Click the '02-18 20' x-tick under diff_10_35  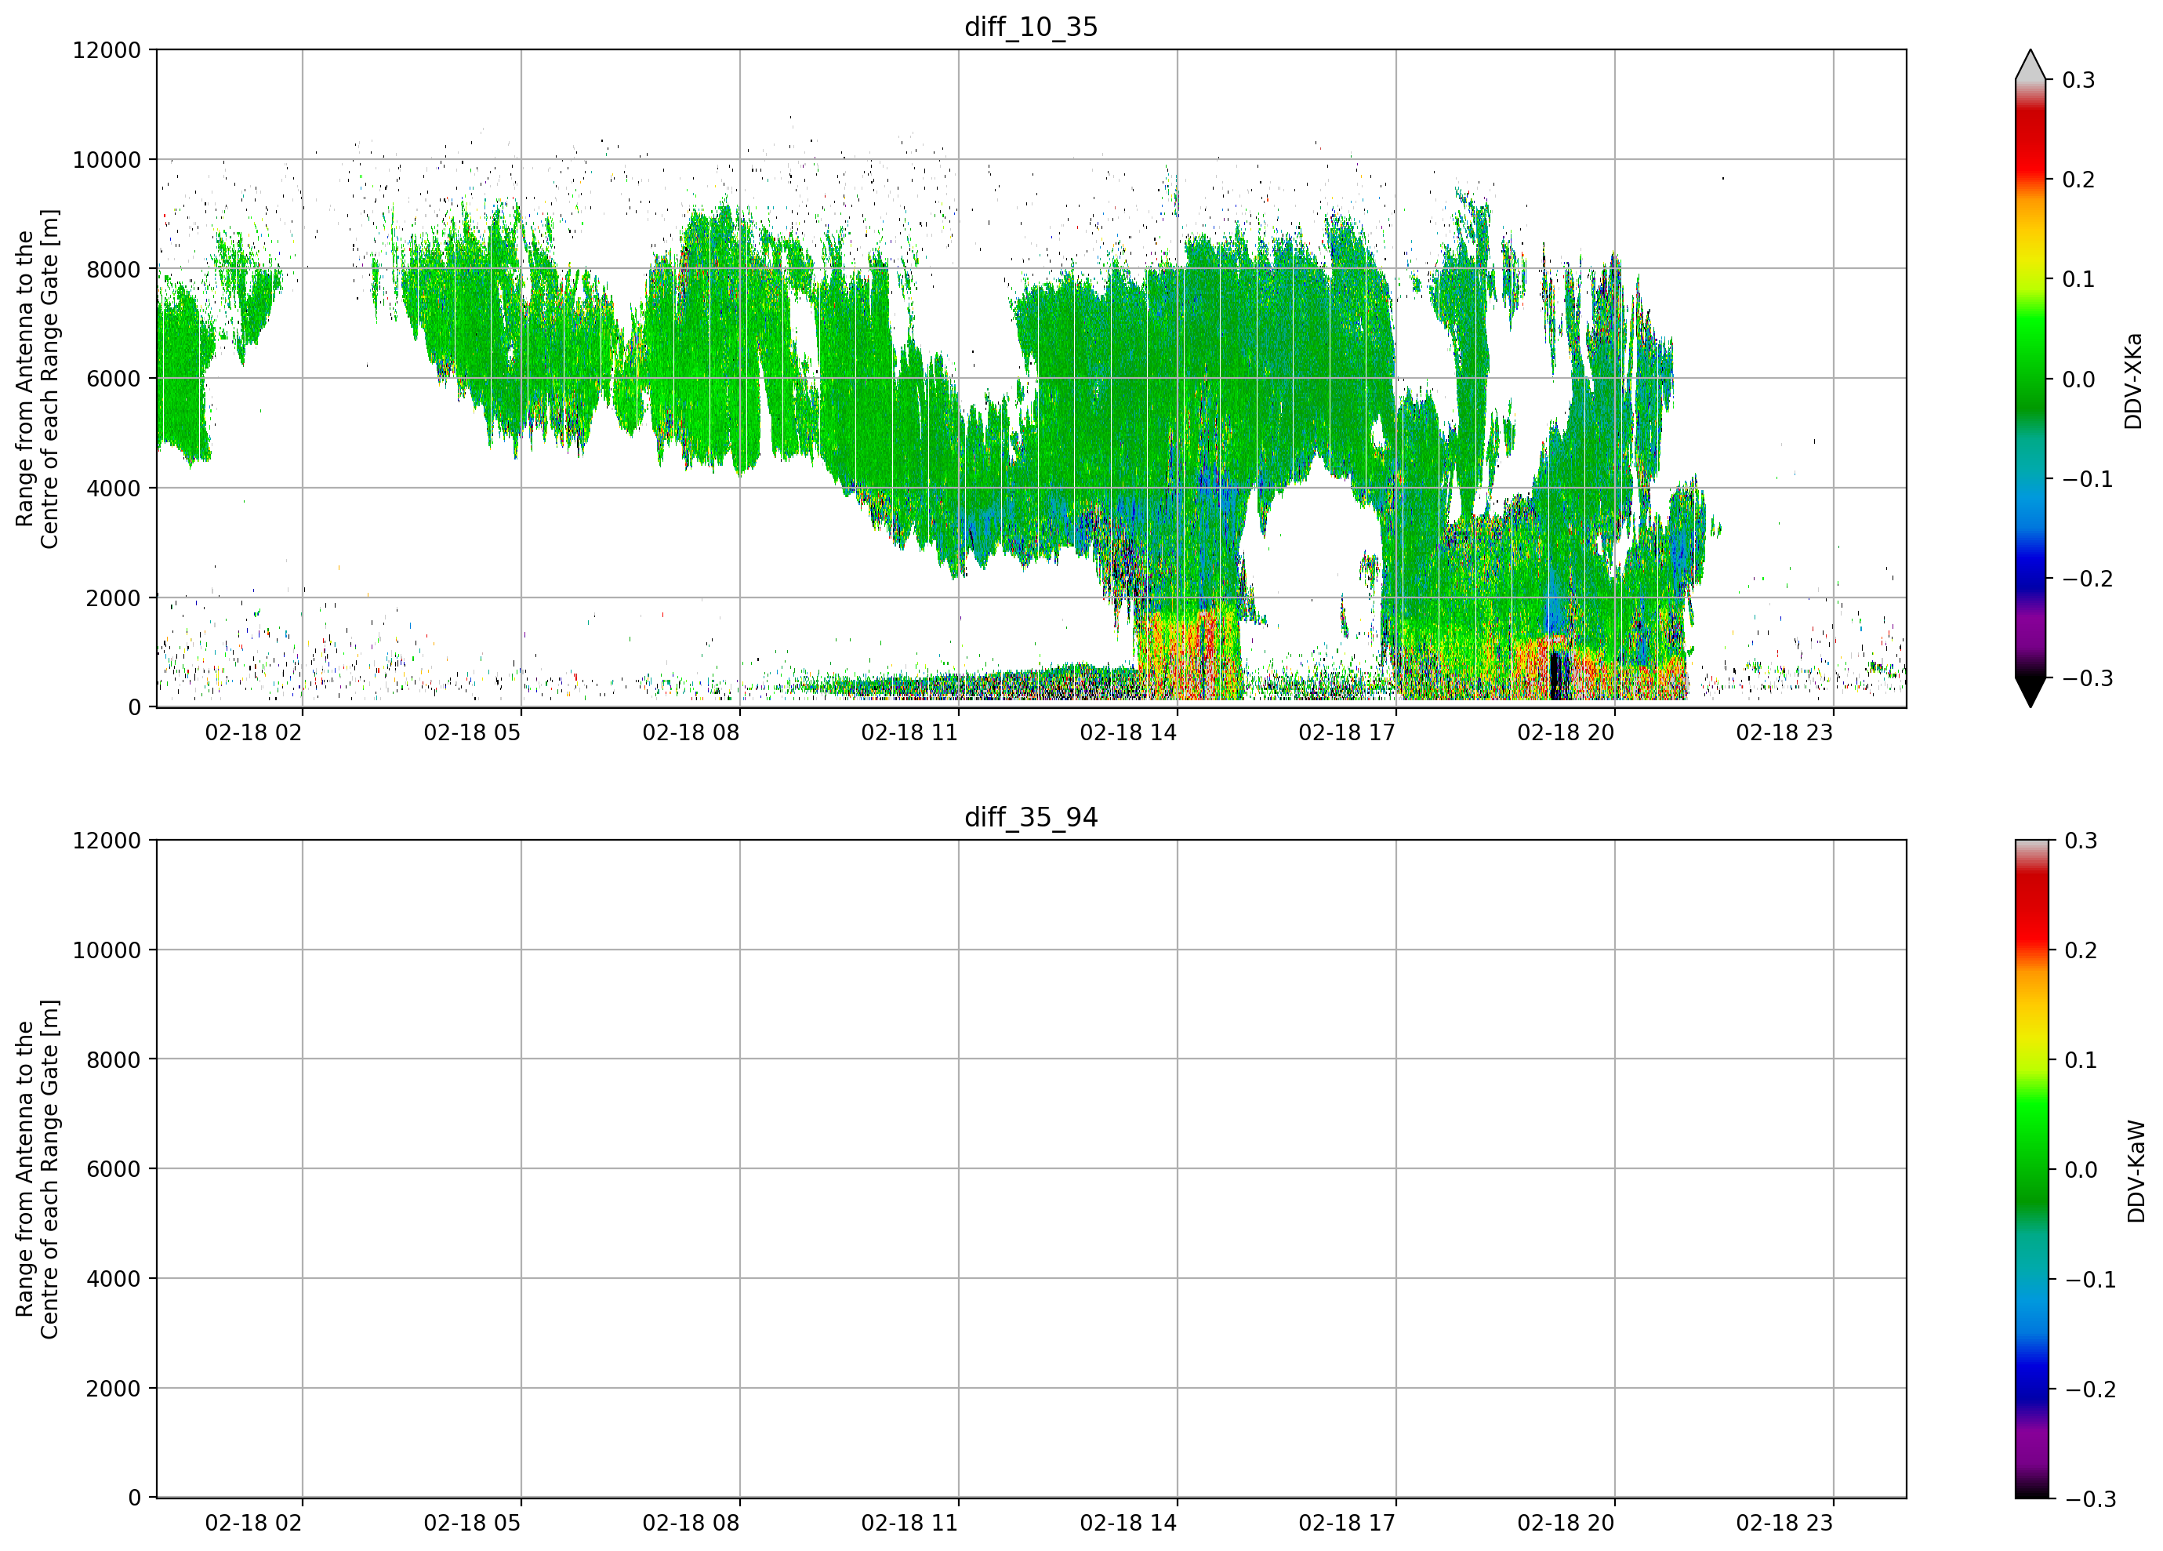[1566, 732]
